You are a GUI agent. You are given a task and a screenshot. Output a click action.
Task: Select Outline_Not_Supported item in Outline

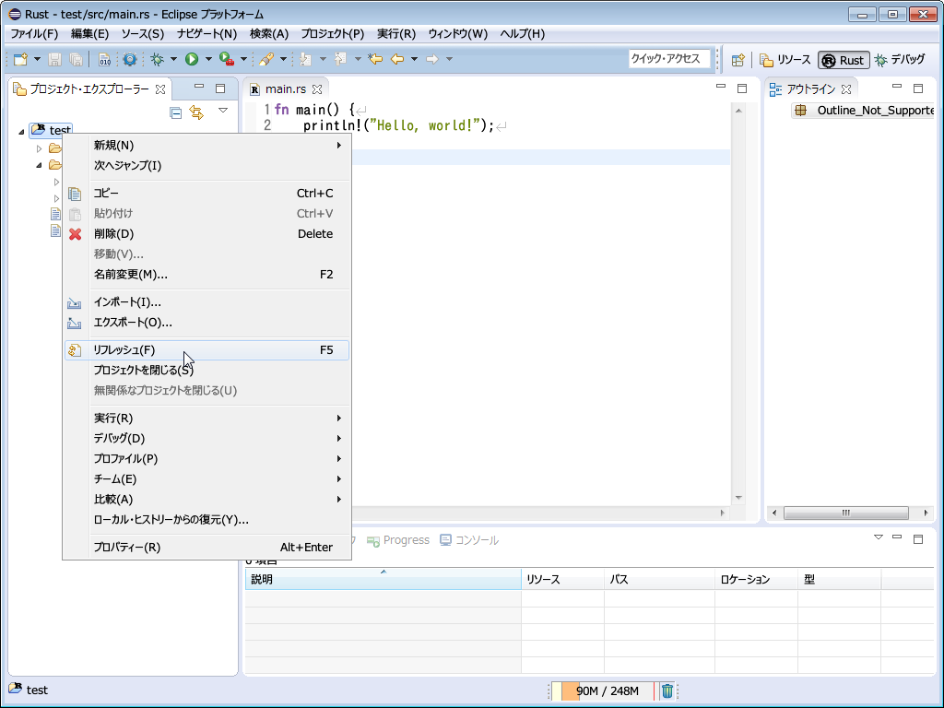click(864, 111)
